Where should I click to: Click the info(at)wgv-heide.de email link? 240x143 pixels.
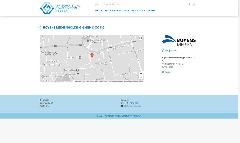click(132, 106)
